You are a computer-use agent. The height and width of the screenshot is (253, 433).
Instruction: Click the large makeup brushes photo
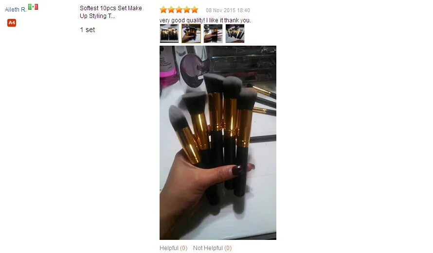(x=218, y=142)
